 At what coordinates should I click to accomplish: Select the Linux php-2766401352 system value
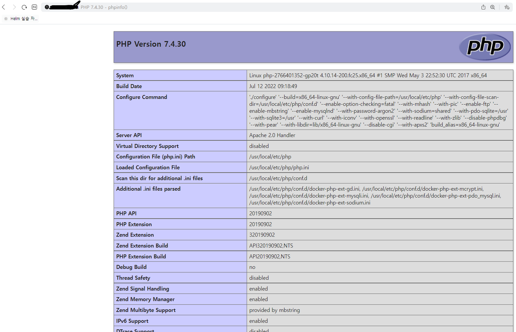368,76
